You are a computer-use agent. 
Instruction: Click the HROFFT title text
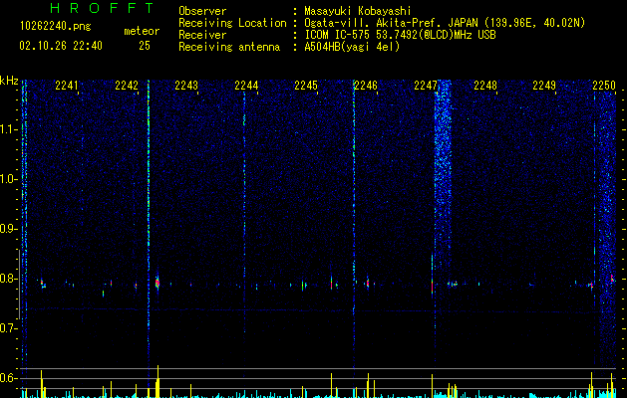click(x=102, y=8)
